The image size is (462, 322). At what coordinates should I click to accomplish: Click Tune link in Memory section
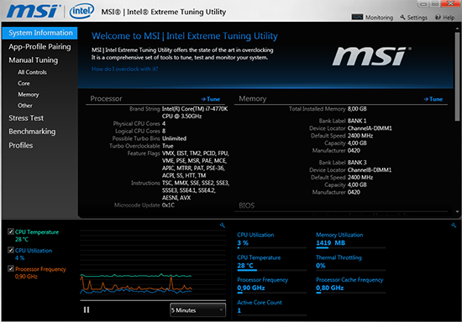click(433, 99)
